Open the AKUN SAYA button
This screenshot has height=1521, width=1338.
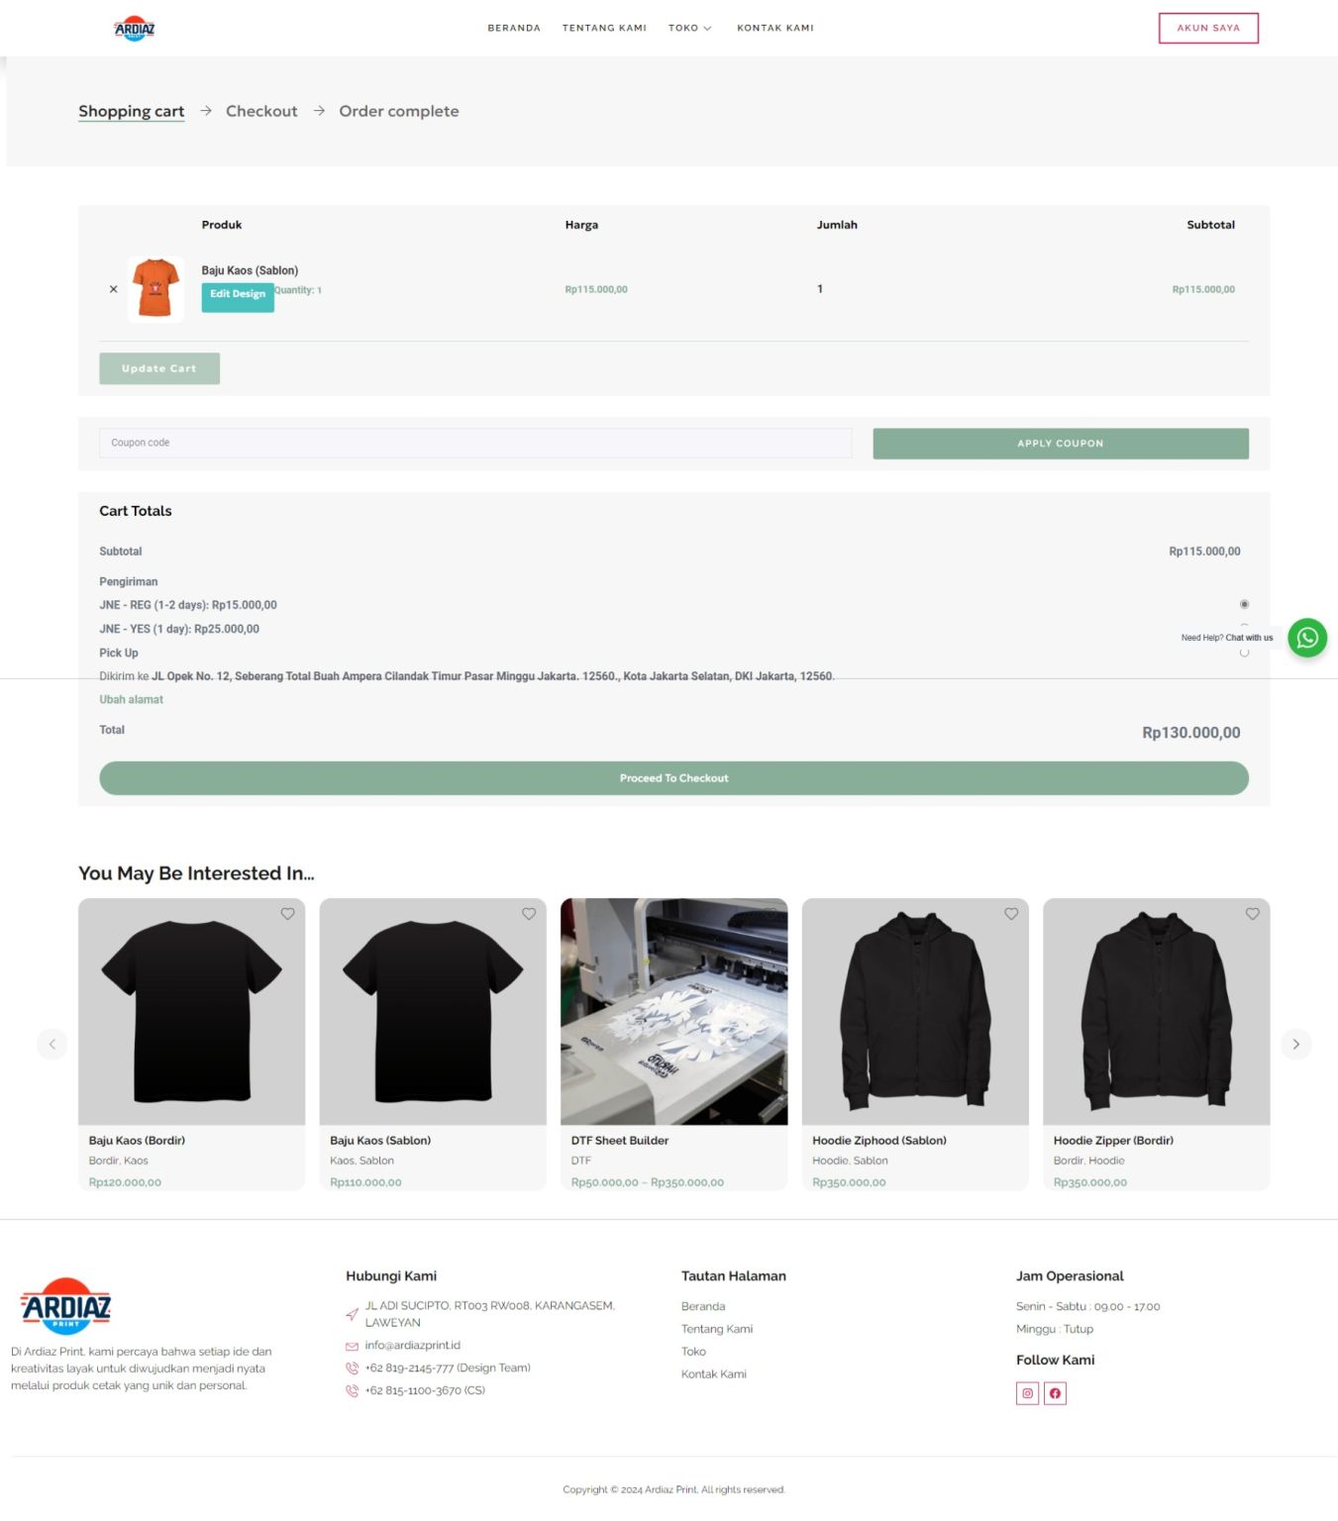1208,28
